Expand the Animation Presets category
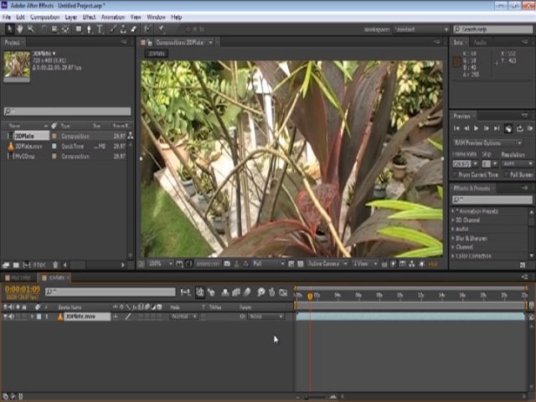The image size is (536, 402). [453, 211]
